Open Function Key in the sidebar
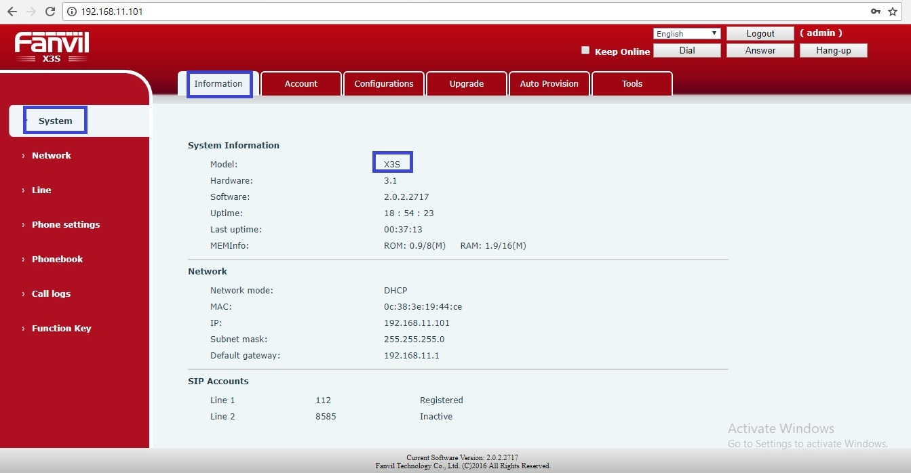The height and width of the screenshot is (473, 911). 61,328
